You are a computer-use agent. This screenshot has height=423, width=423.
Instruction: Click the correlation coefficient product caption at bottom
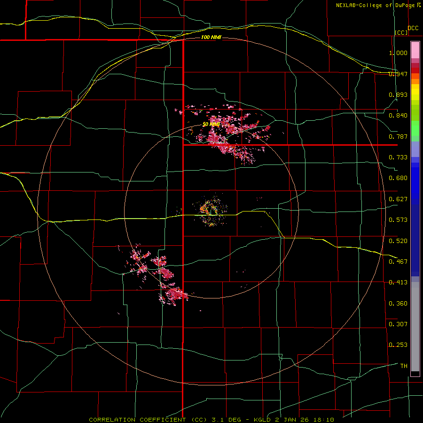coord(211,420)
